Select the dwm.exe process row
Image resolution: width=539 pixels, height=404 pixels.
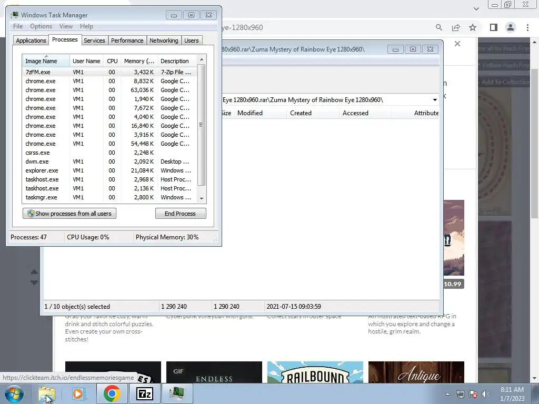(x=109, y=161)
